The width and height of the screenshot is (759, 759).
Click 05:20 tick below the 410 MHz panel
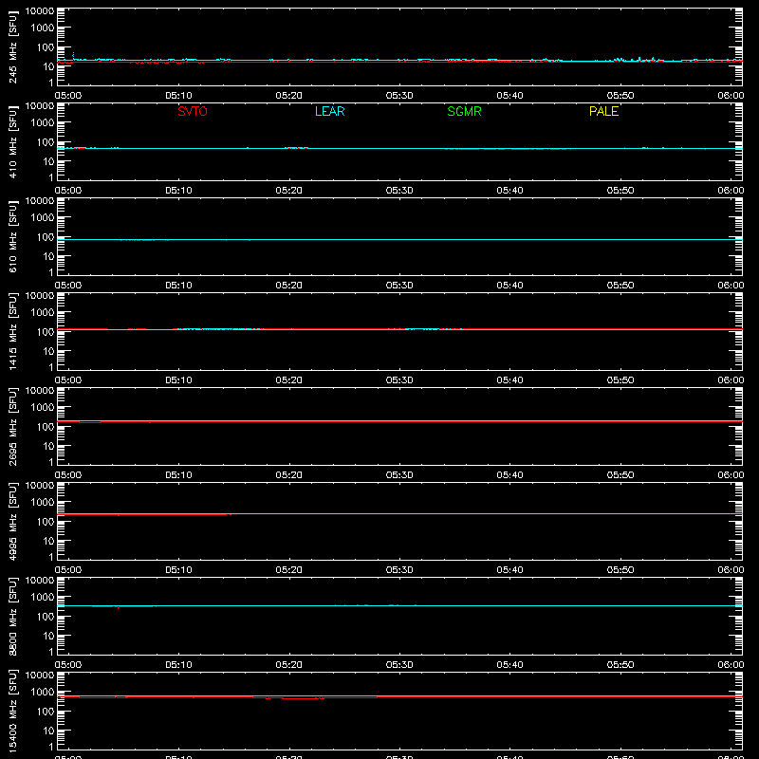coord(289,191)
